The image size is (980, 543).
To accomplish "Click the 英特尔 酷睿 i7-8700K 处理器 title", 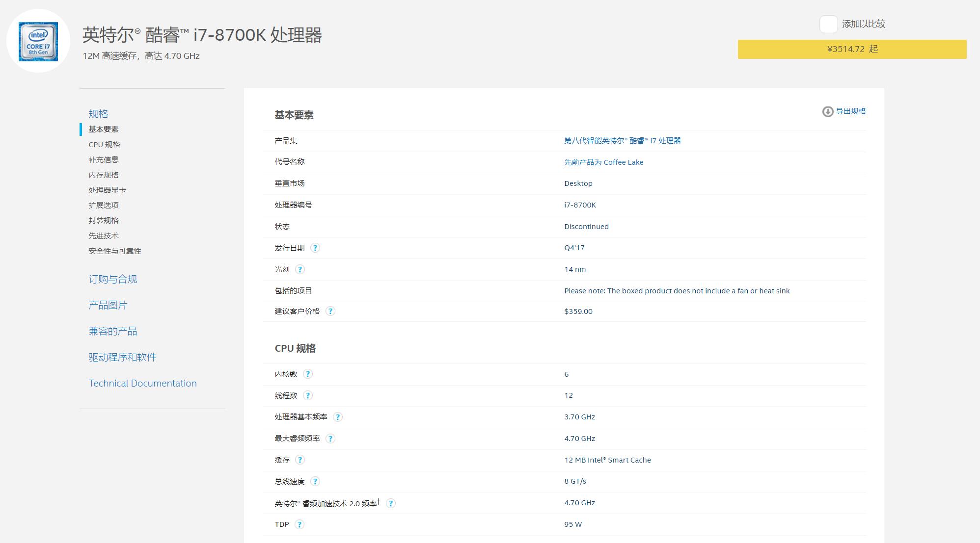I will (x=202, y=35).
